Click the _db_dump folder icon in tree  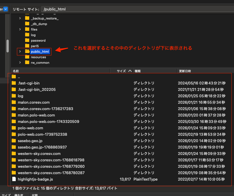pos(27,24)
